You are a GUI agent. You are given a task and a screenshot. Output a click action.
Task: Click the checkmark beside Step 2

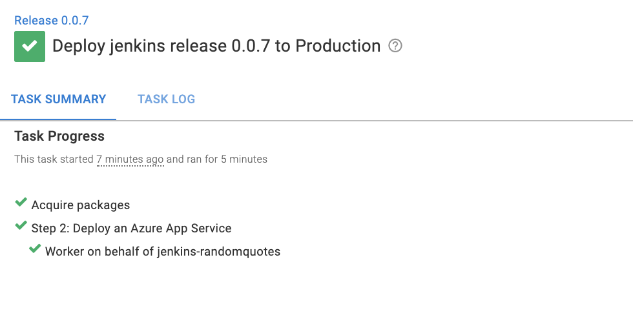pos(21,227)
